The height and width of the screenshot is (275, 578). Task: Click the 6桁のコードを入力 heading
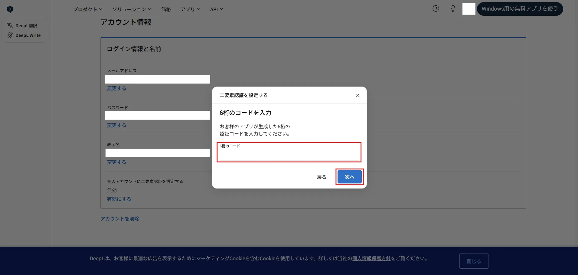(245, 113)
